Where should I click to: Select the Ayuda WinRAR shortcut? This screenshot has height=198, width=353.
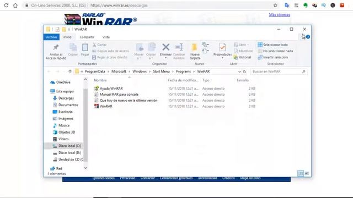click(109, 89)
